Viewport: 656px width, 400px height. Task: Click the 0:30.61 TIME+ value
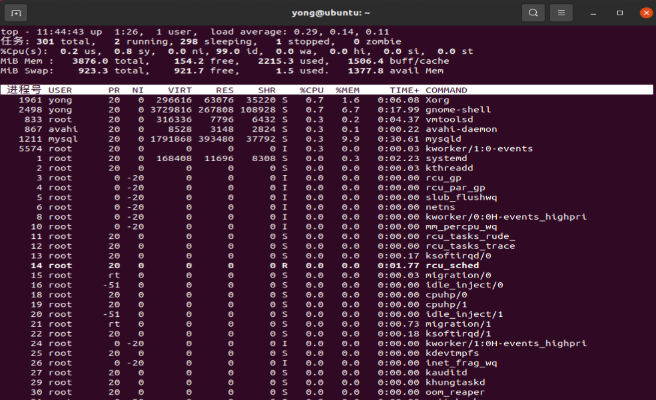click(398, 138)
